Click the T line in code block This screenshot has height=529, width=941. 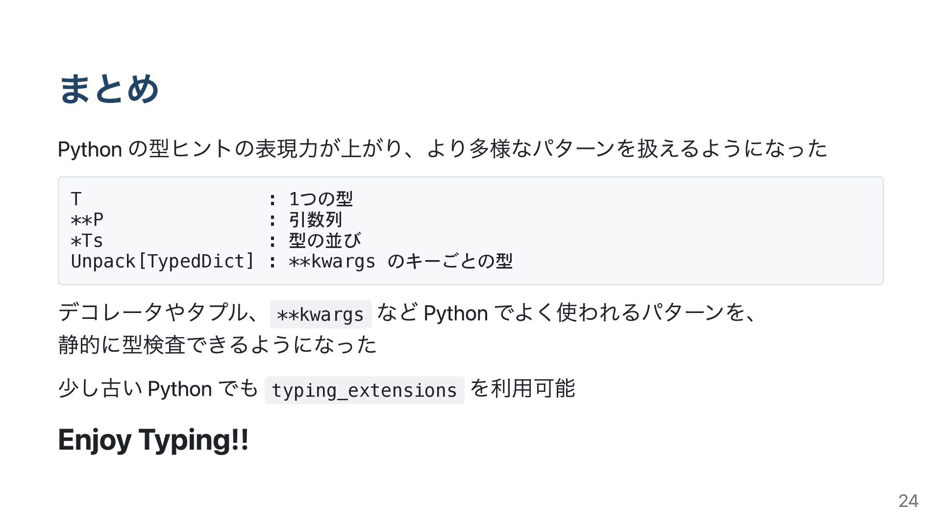pyautogui.click(x=212, y=199)
